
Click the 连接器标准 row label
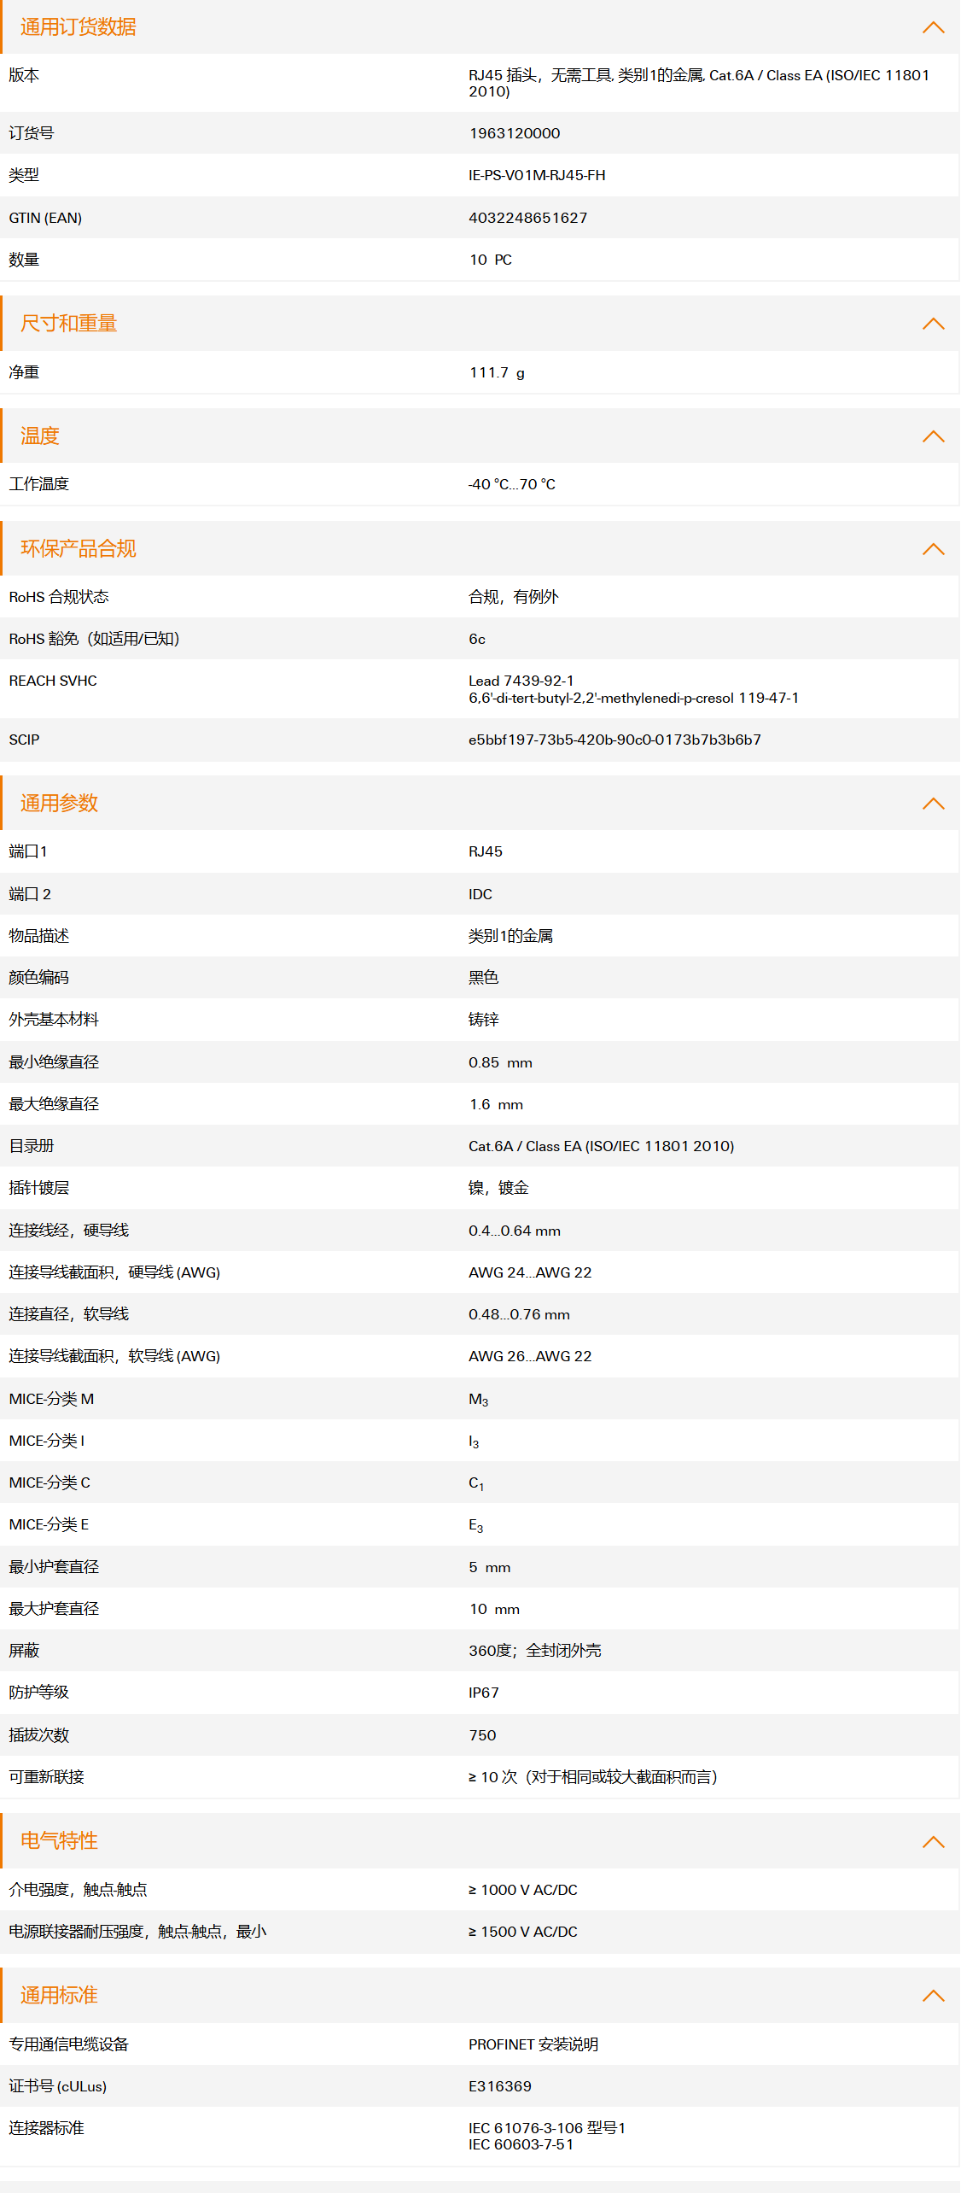pos(46,2128)
